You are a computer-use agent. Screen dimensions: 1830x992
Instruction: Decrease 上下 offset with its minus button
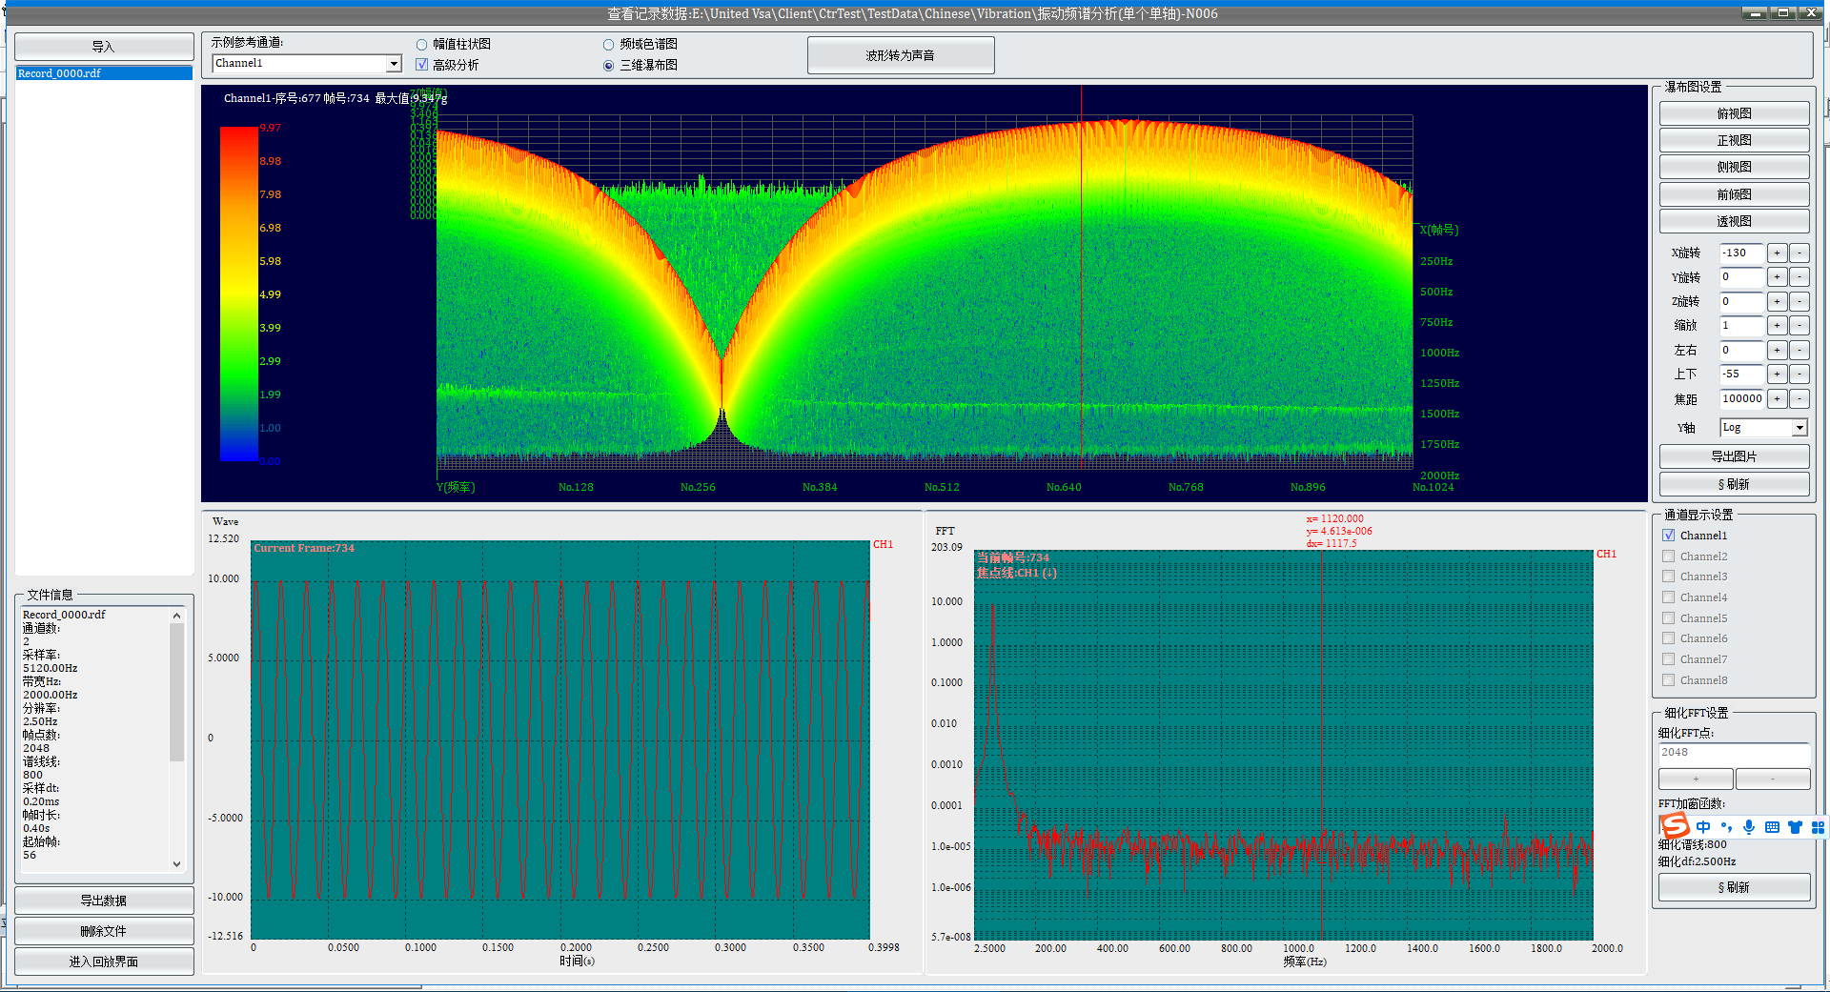[x=1799, y=375]
